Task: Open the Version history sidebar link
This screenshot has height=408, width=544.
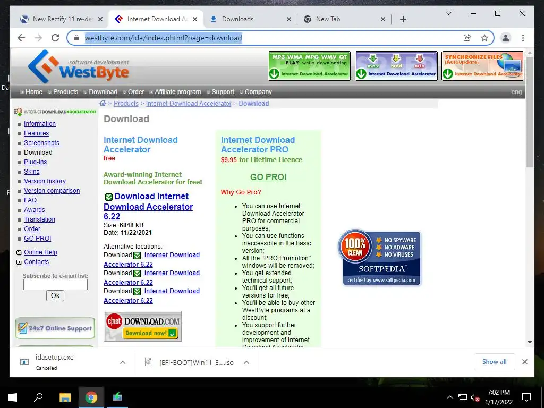Action: point(45,181)
